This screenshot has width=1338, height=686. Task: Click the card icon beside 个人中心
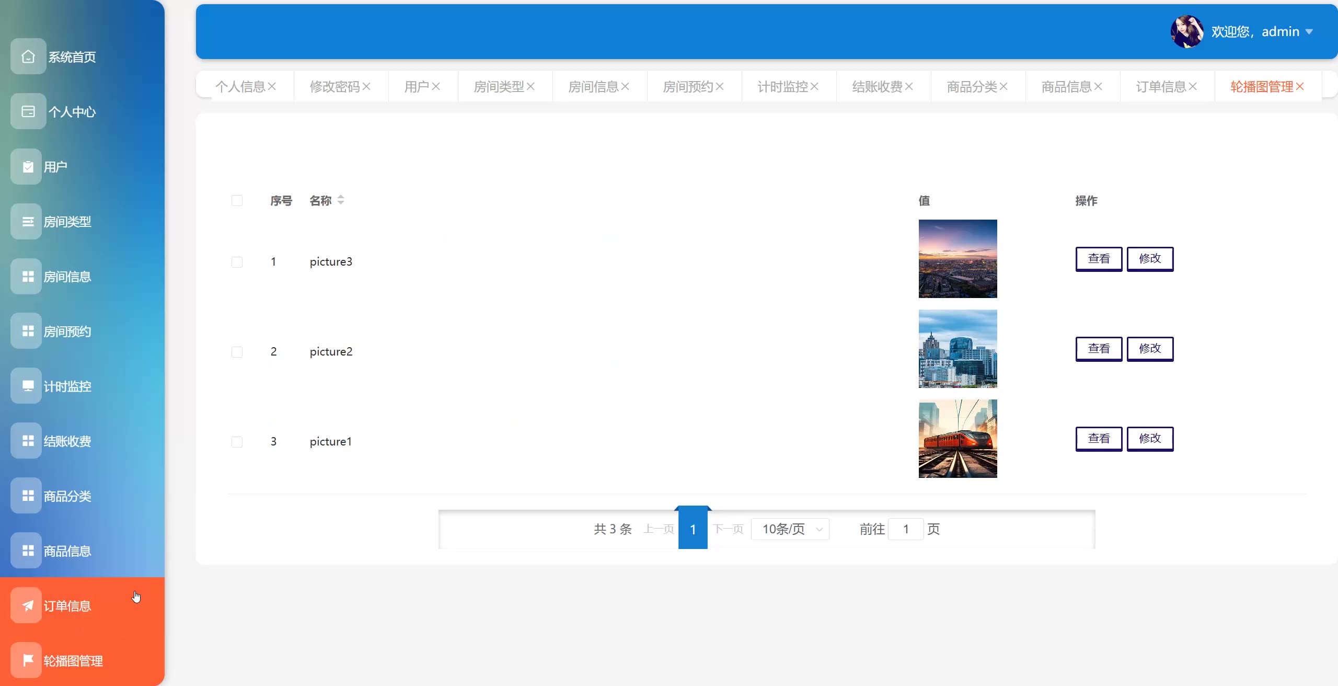28,111
